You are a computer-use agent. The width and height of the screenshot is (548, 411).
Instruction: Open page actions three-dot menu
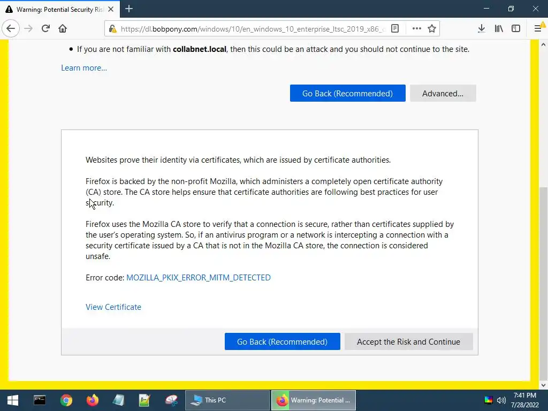click(416, 29)
